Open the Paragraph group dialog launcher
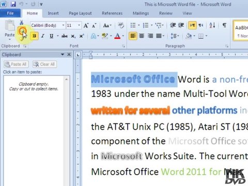The width and height of the screenshot is (248, 186). [x=227, y=46]
